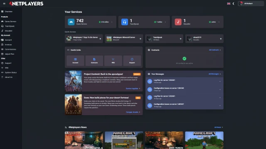Click the blue gamepad Game Servers card icon
The image size is (266, 149).
point(71,22)
